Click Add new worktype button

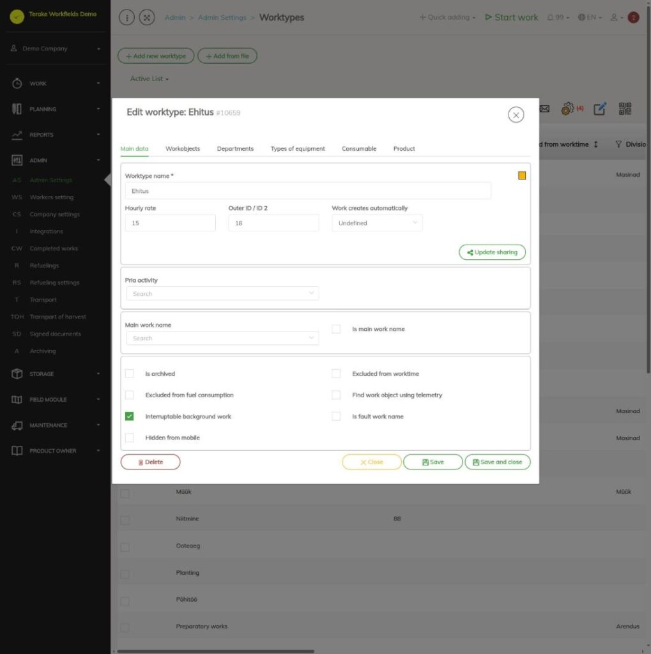[x=156, y=56]
